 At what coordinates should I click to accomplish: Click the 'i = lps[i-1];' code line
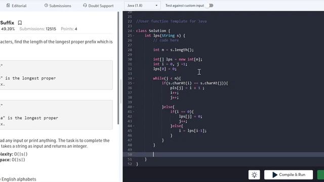tap(192, 130)
